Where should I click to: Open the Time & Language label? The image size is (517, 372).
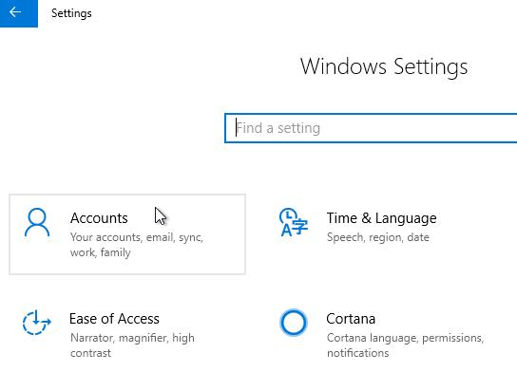(x=381, y=218)
